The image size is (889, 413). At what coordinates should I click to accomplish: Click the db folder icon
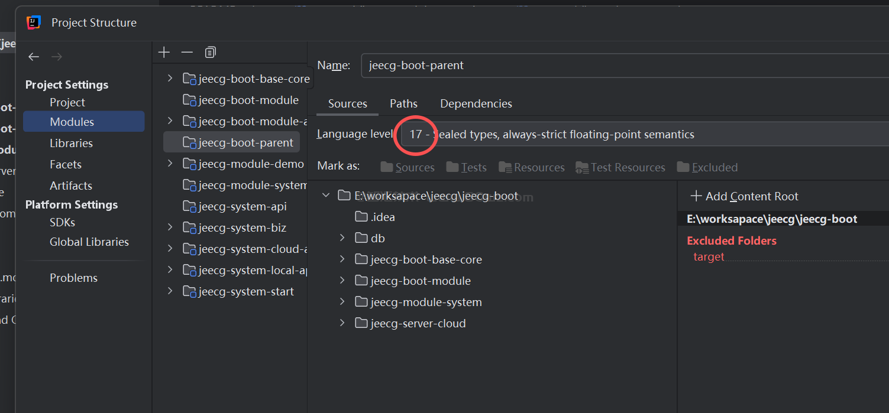[x=361, y=238]
